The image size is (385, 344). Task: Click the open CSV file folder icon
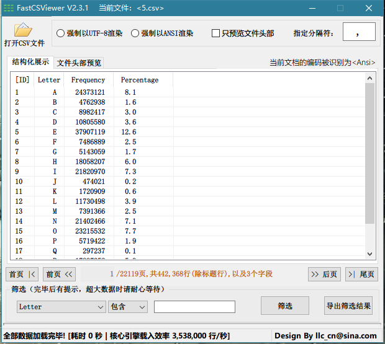tap(24, 30)
